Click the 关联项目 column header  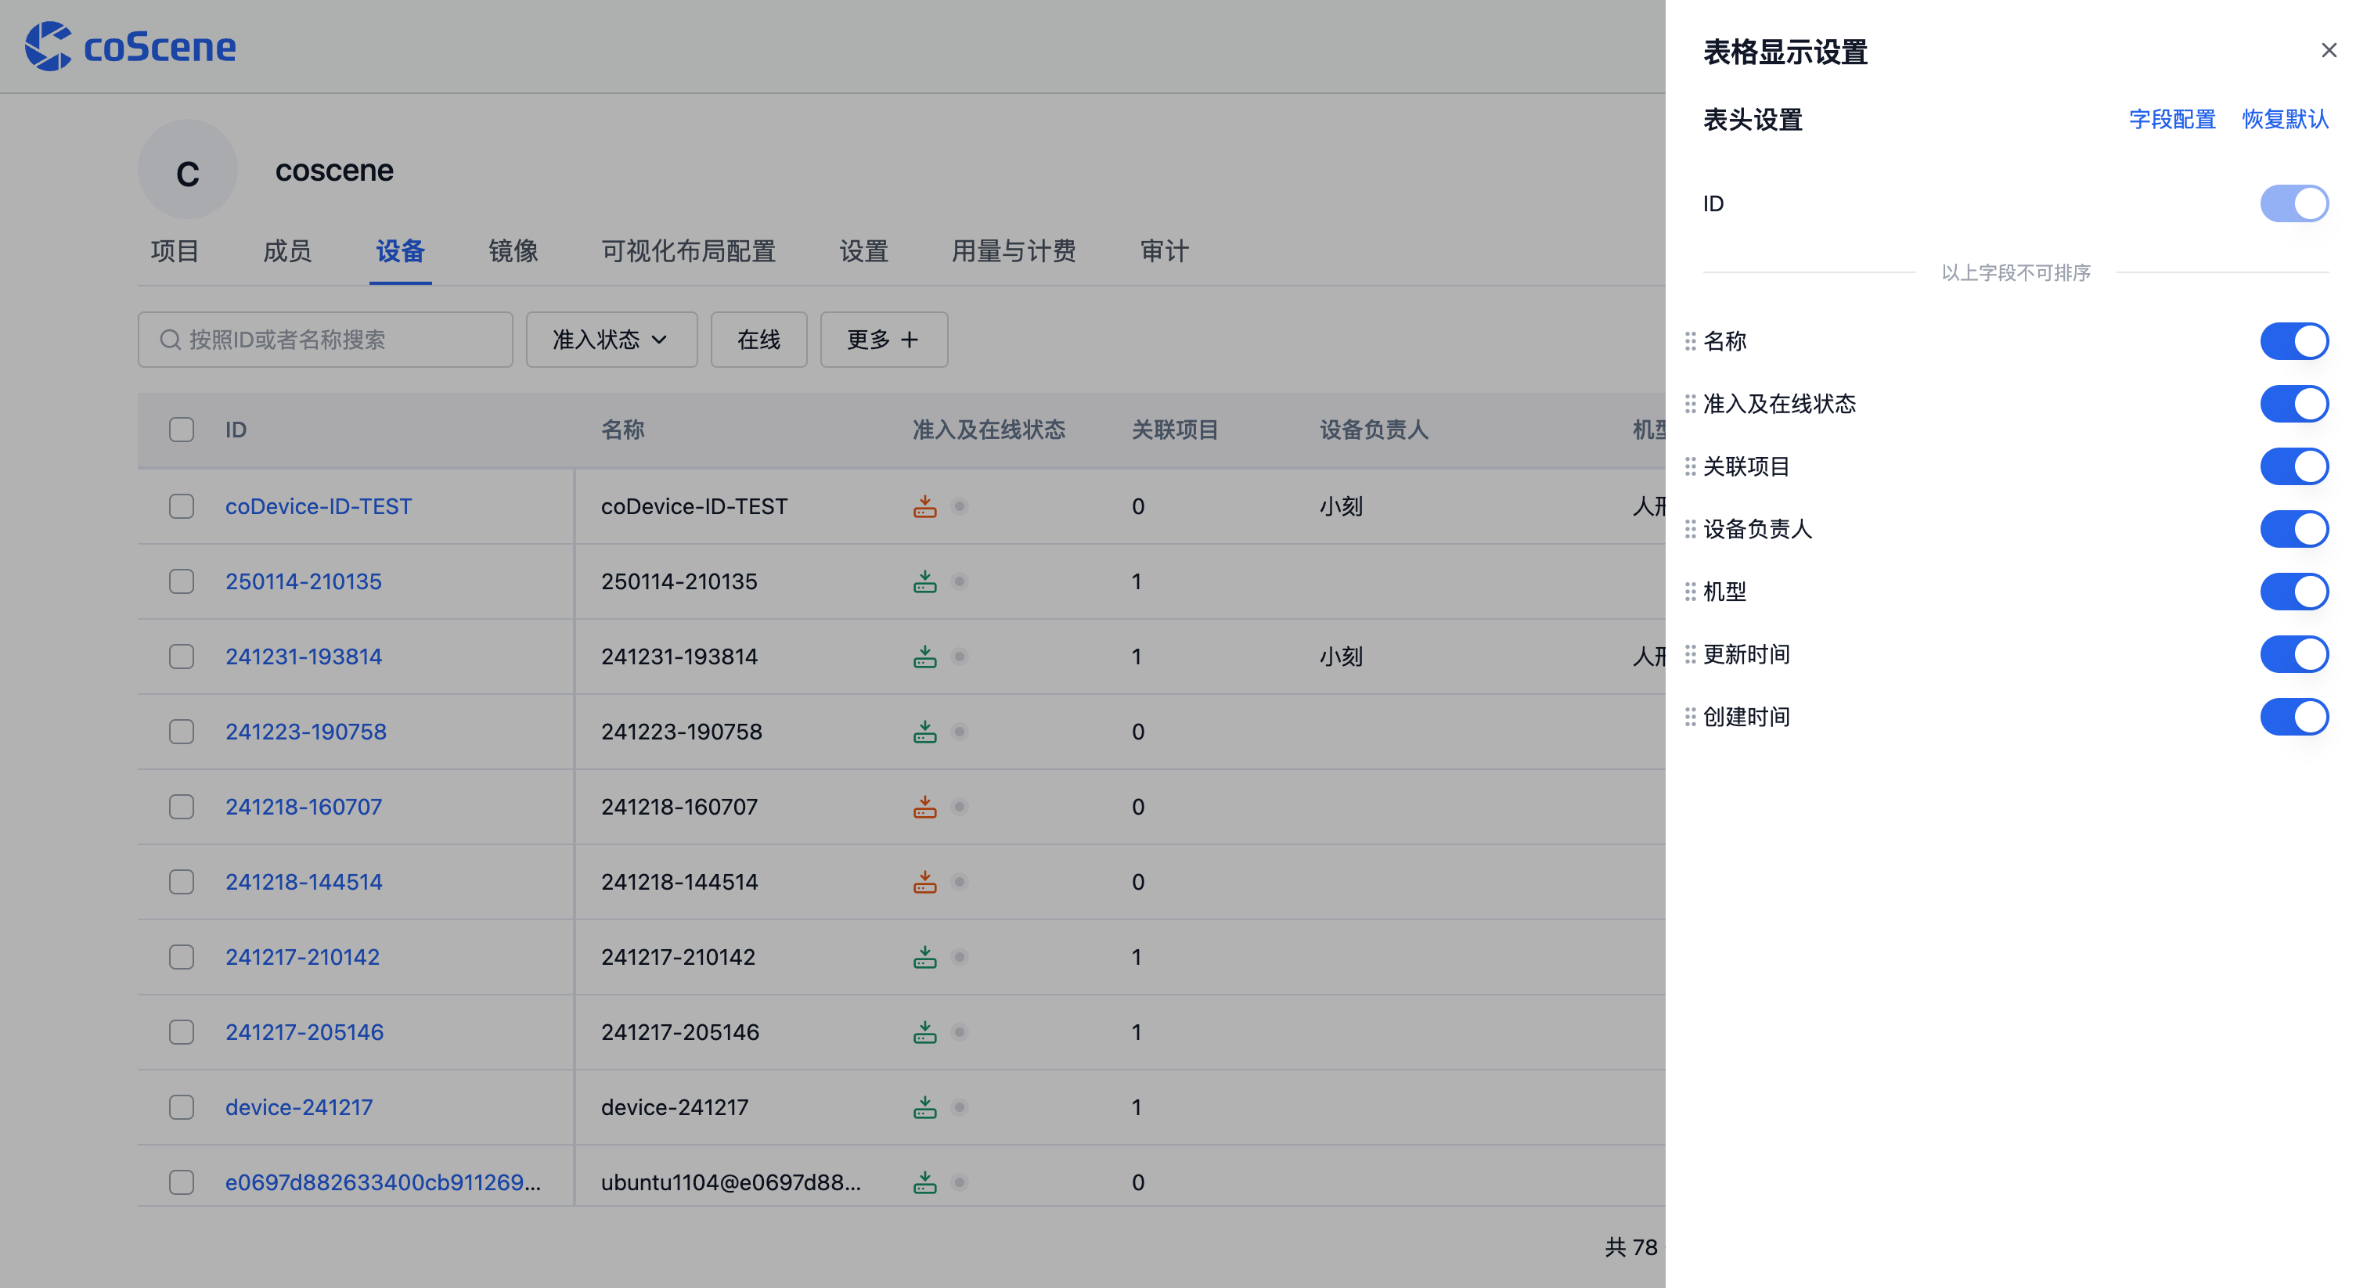tap(1174, 430)
